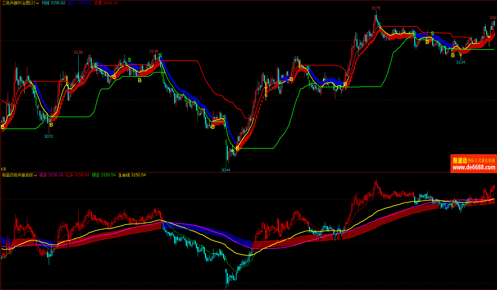
Task: Select the 3139 high price label
Action: 154,51
